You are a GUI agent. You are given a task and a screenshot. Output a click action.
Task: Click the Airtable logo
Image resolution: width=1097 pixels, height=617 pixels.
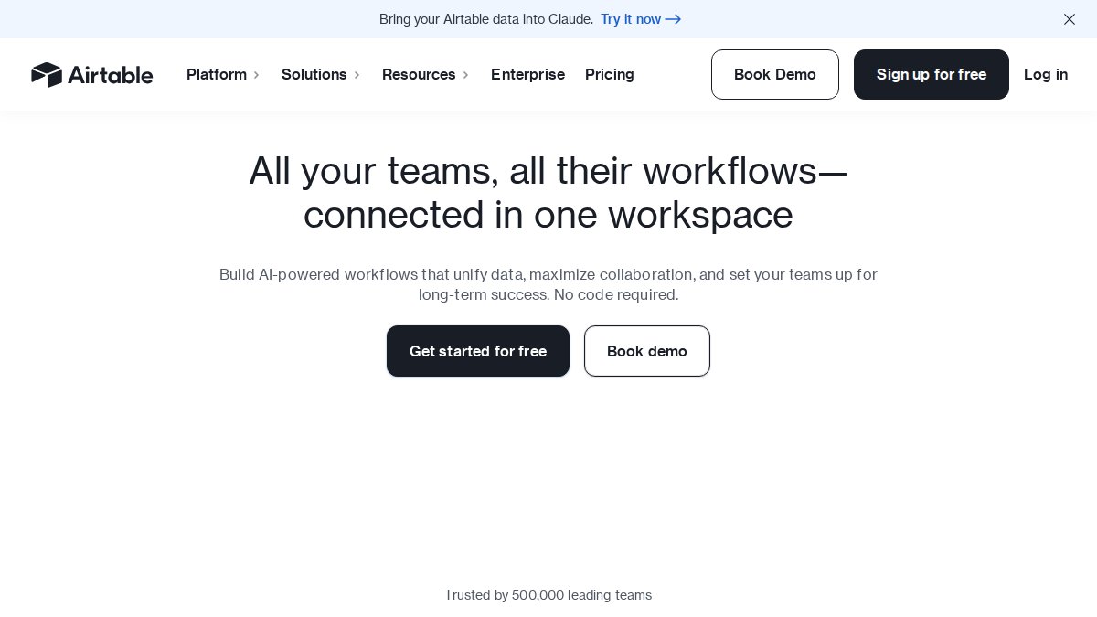91,75
